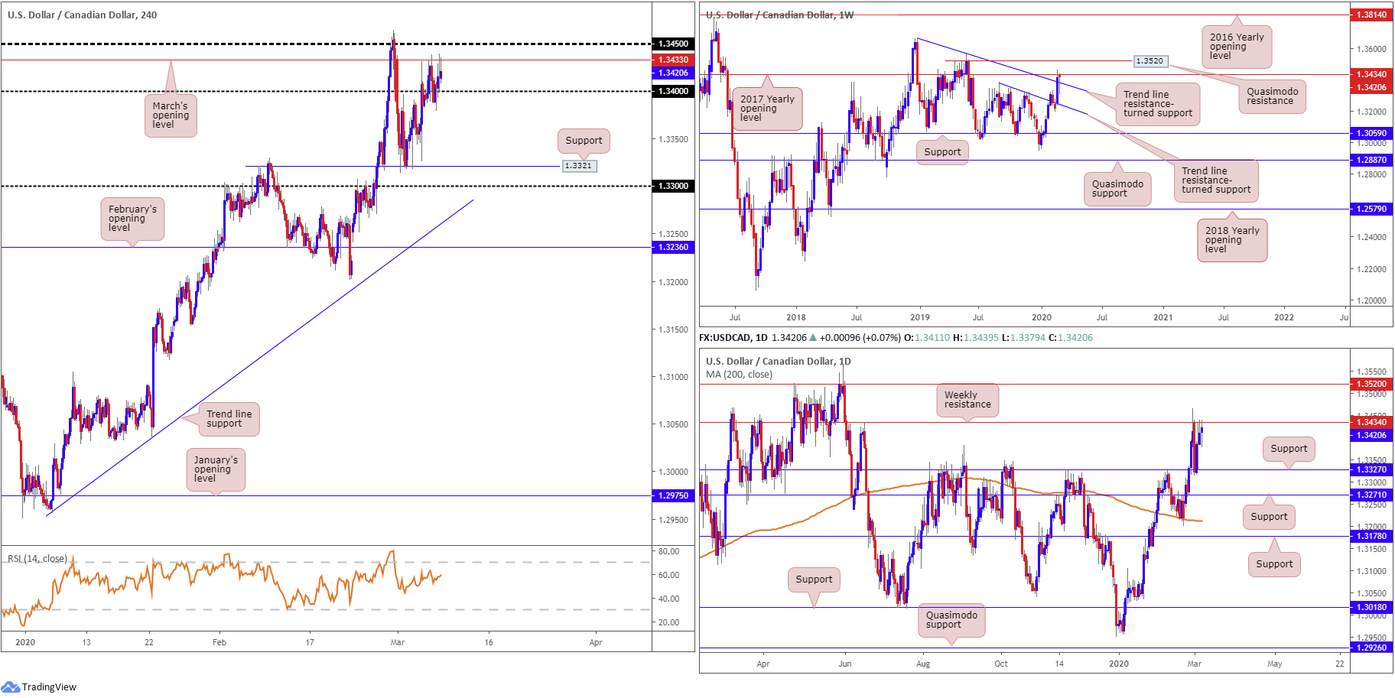This screenshot has height=698, width=1395.
Task: Click the daily 1D chart title
Action: pyautogui.click(x=778, y=361)
